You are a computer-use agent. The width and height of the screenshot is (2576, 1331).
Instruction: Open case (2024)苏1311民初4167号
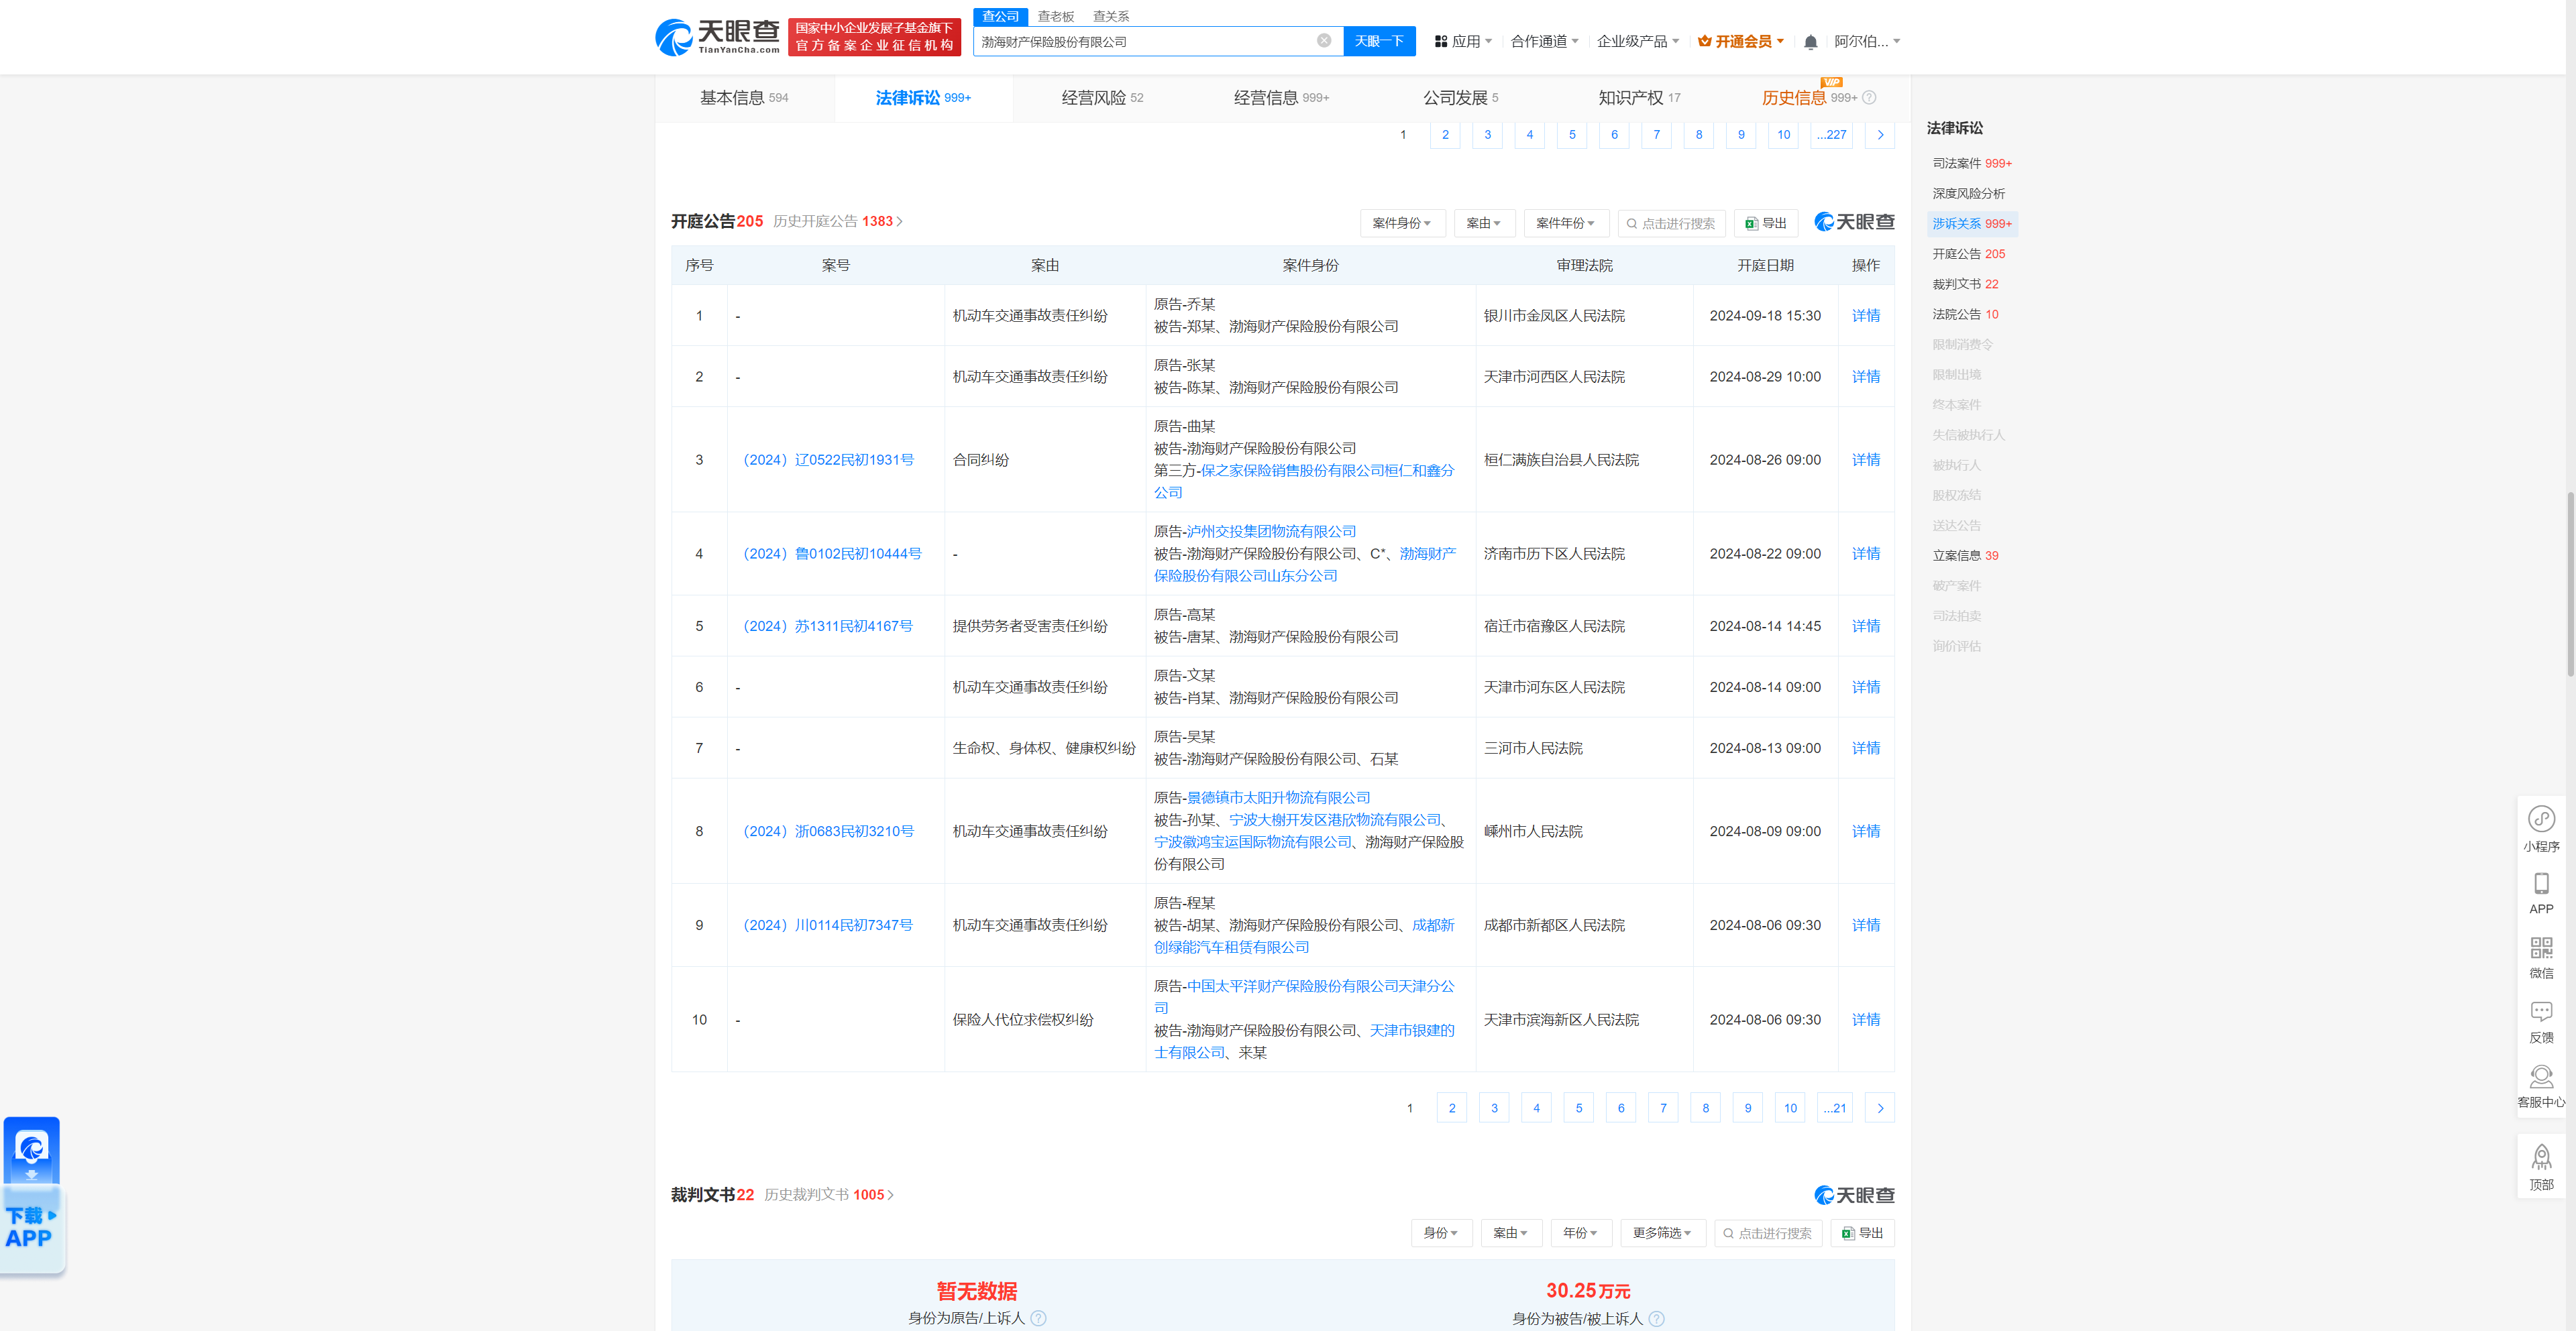[828, 626]
